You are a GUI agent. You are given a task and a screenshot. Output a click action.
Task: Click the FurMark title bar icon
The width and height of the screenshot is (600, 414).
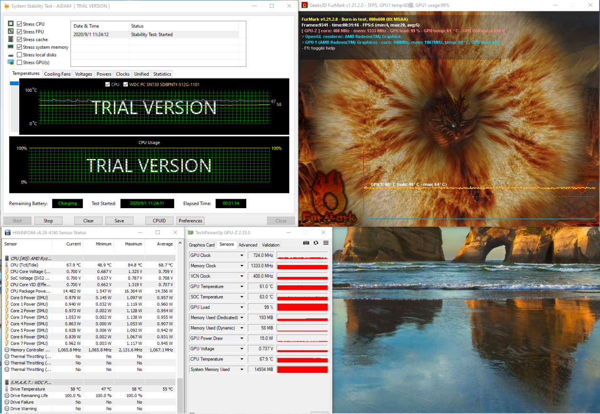click(304, 5)
